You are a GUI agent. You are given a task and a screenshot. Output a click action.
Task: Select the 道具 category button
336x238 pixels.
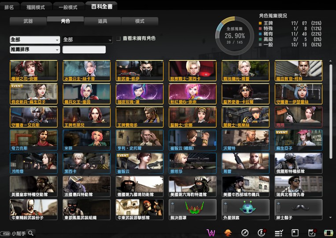coord(102,21)
